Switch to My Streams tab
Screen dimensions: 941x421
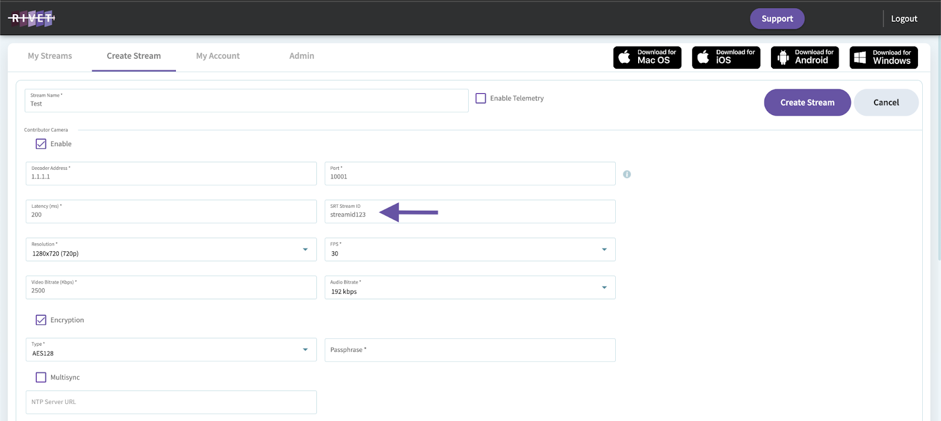coord(50,56)
